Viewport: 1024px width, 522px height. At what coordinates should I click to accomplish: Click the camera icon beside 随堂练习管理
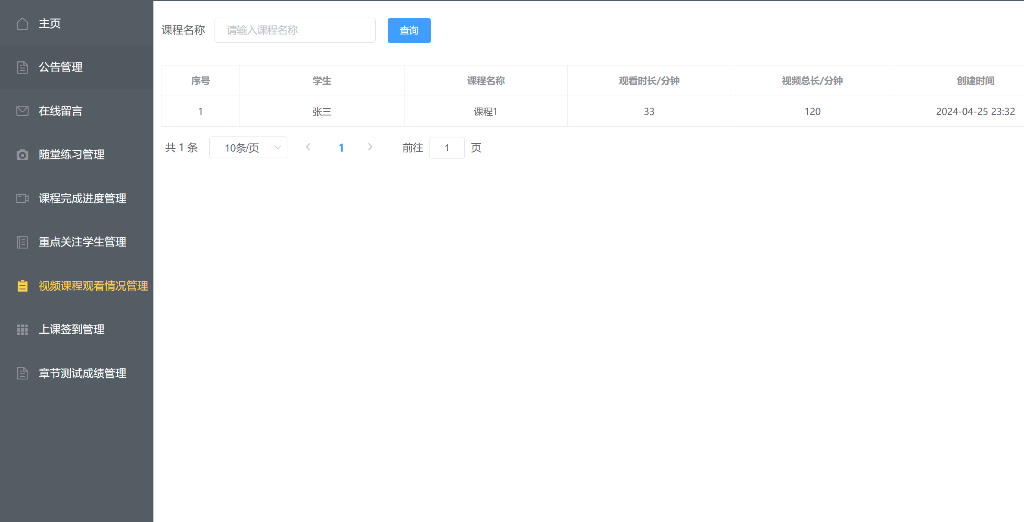(x=22, y=155)
